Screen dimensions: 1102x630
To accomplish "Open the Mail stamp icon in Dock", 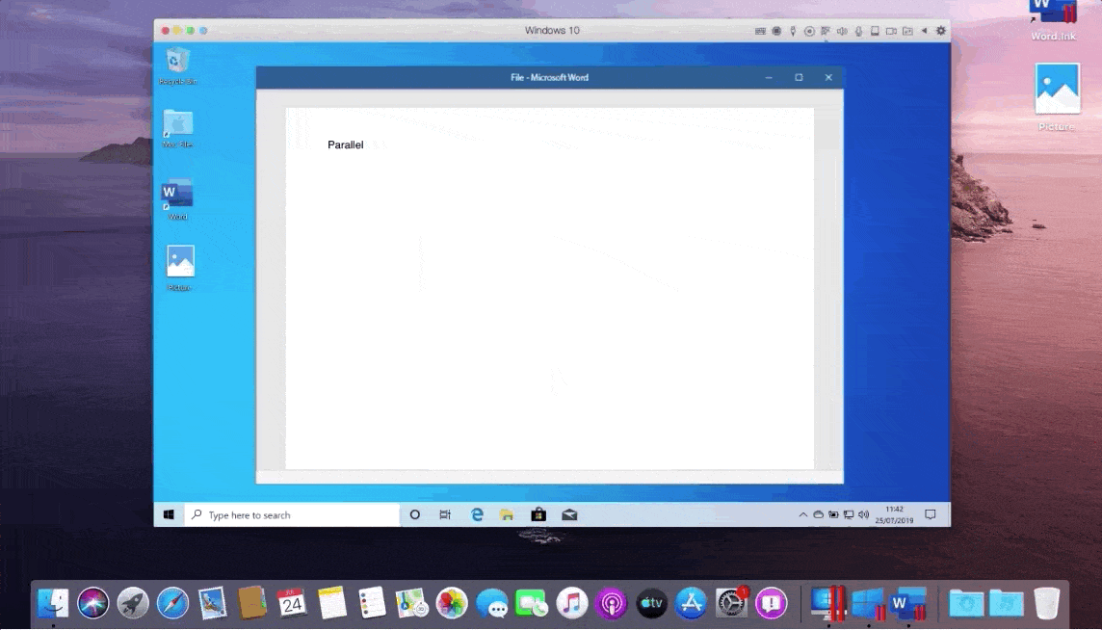I will point(212,603).
